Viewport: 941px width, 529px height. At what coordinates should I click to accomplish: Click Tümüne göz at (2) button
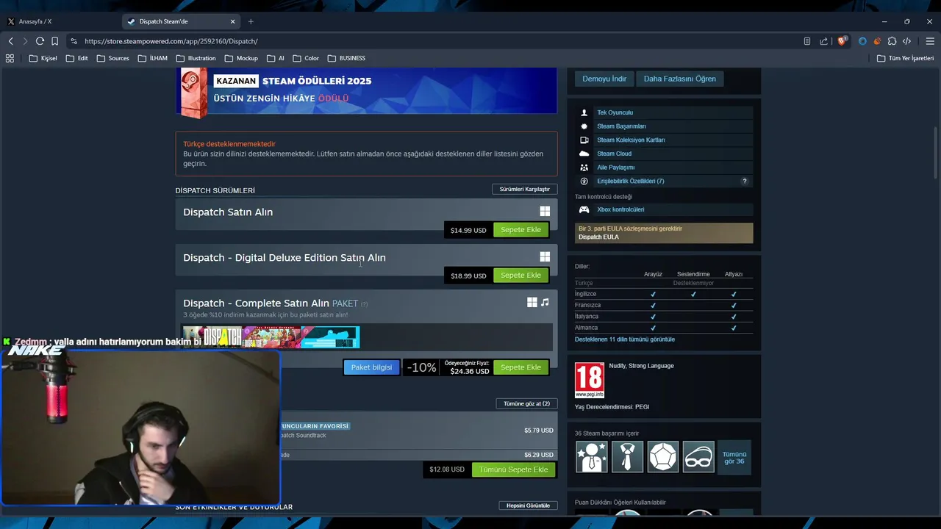pyautogui.click(x=526, y=403)
